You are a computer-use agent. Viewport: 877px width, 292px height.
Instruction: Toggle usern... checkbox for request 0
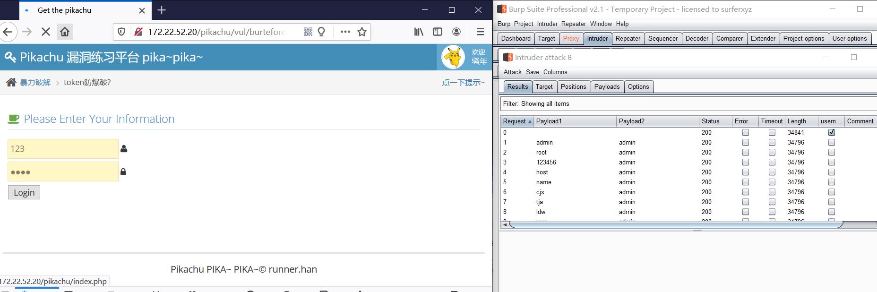832,132
